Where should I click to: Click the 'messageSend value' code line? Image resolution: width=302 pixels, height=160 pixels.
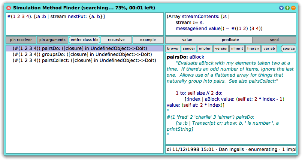198,29
